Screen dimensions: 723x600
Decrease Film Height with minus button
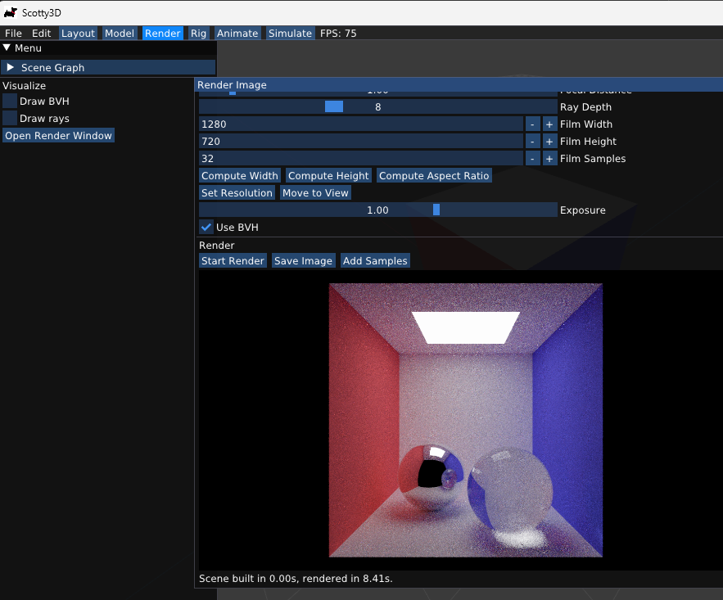532,142
